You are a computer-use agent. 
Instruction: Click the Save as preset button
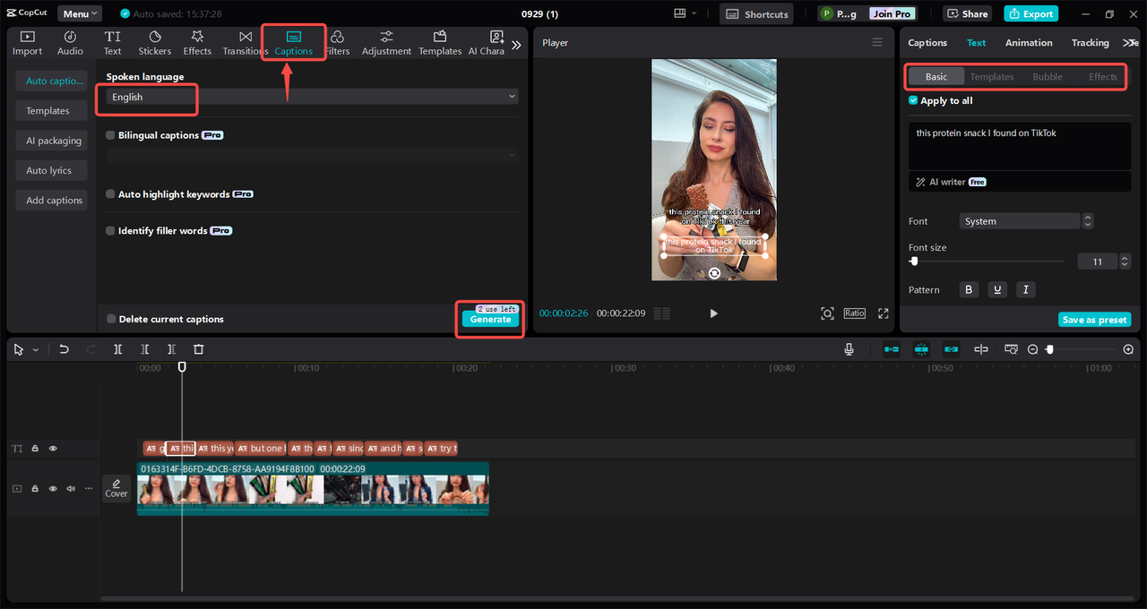point(1094,320)
